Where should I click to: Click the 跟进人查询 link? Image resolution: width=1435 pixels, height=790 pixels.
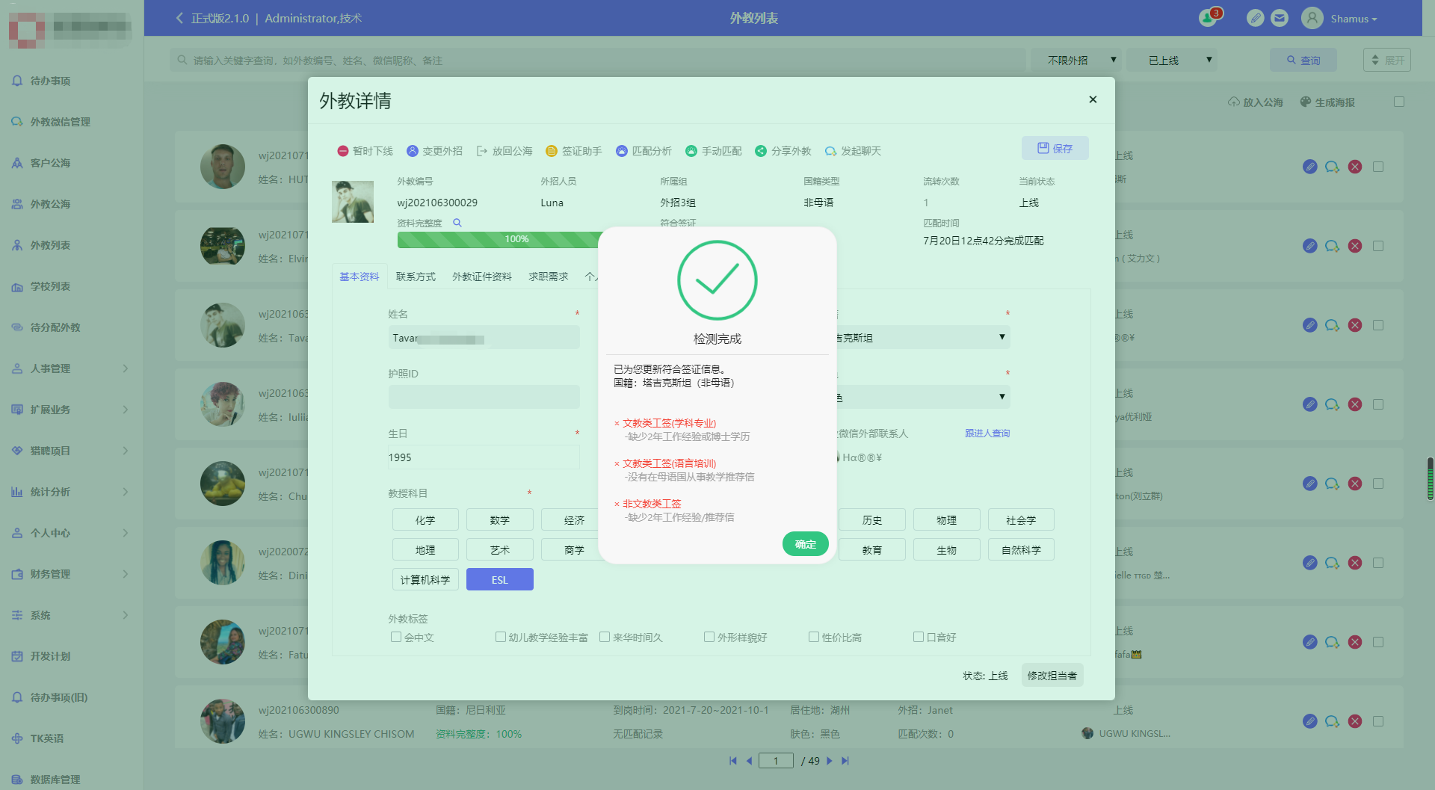coord(987,433)
